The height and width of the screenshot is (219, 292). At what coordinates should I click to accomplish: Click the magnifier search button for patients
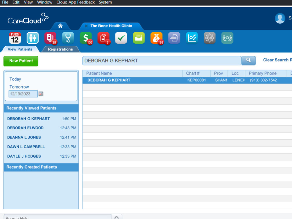tap(248, 60)
